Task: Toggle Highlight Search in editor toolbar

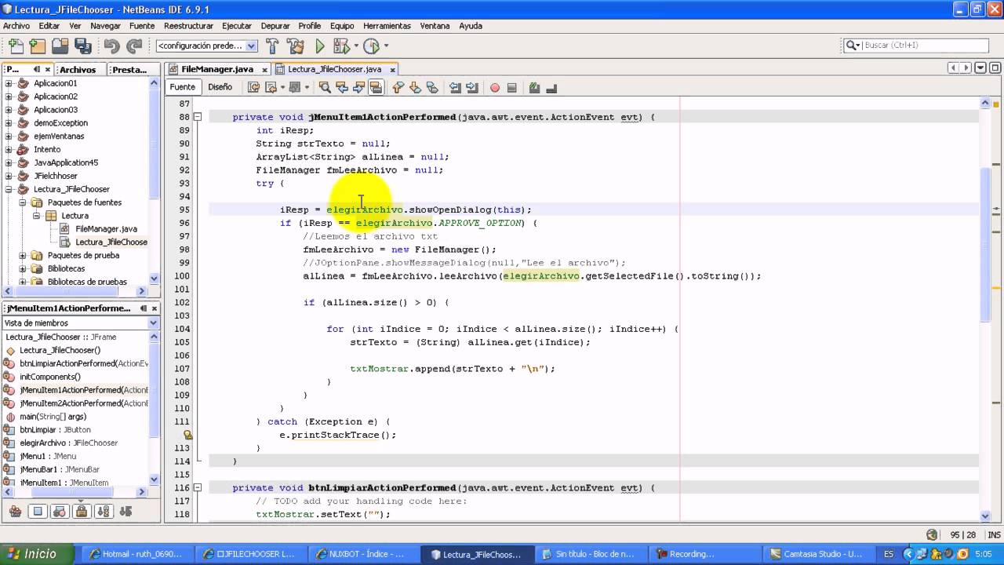Action: 376,87
